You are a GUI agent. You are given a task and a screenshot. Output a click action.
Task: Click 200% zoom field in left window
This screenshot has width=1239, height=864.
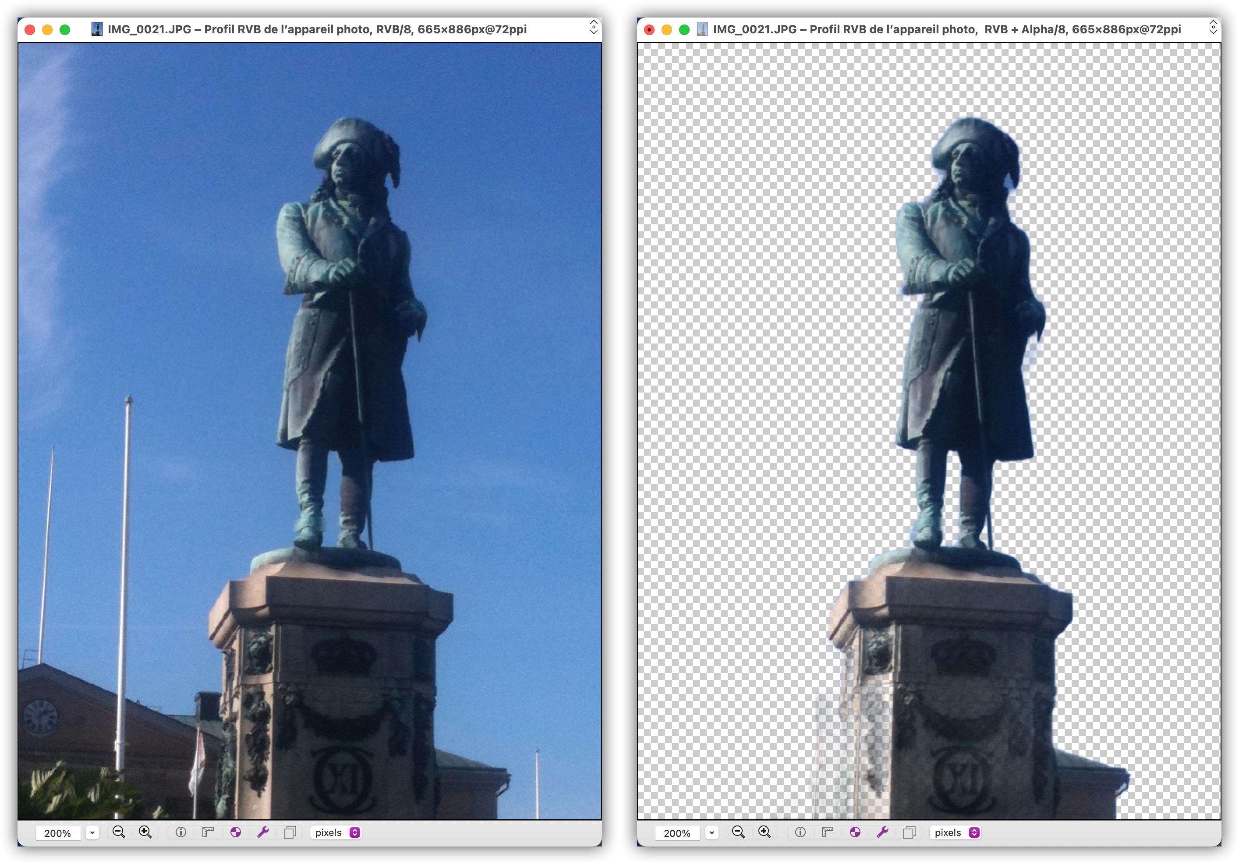coord(58,833)
